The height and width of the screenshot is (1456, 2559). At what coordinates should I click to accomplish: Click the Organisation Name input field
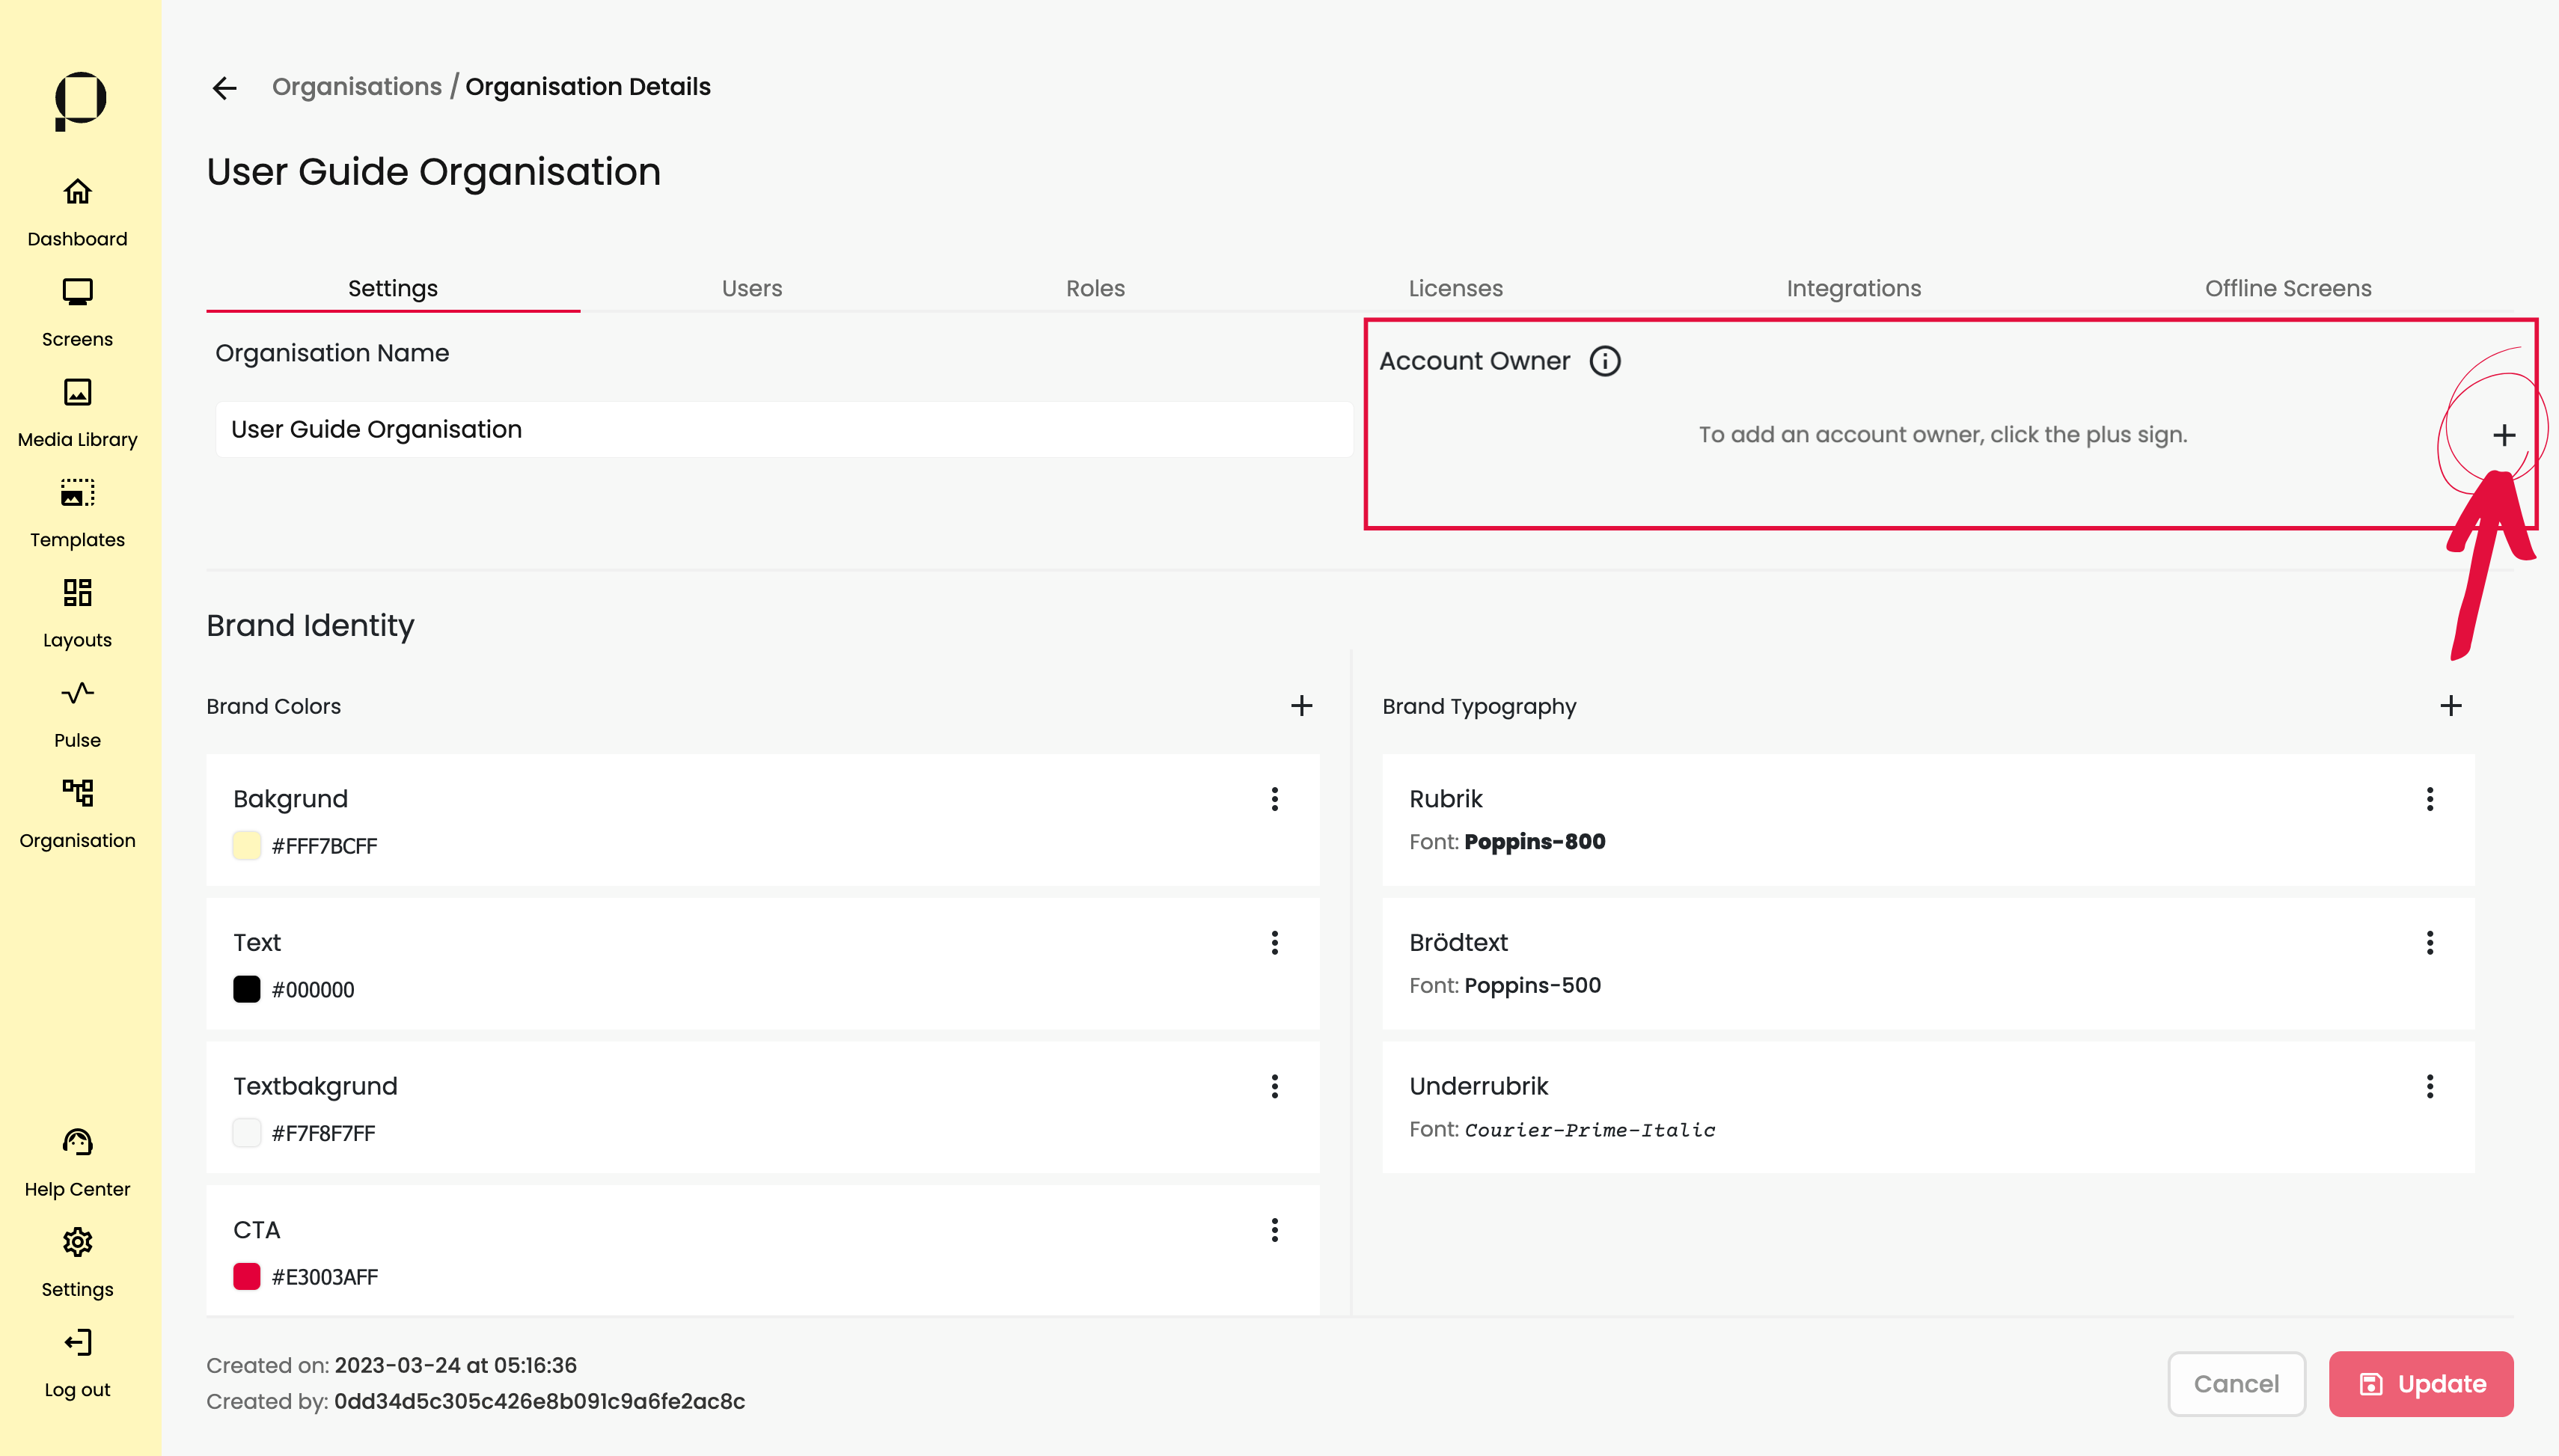tap(784, 430)
